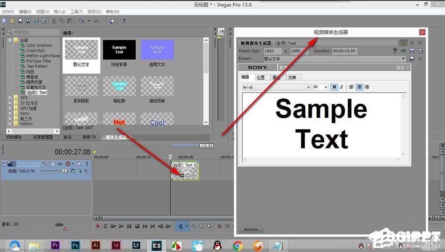Image resolution: width=445 pixels, height=252 pixels.
Task: Open the Preset 默认文字 dropdown
Action: pos(403,58)
